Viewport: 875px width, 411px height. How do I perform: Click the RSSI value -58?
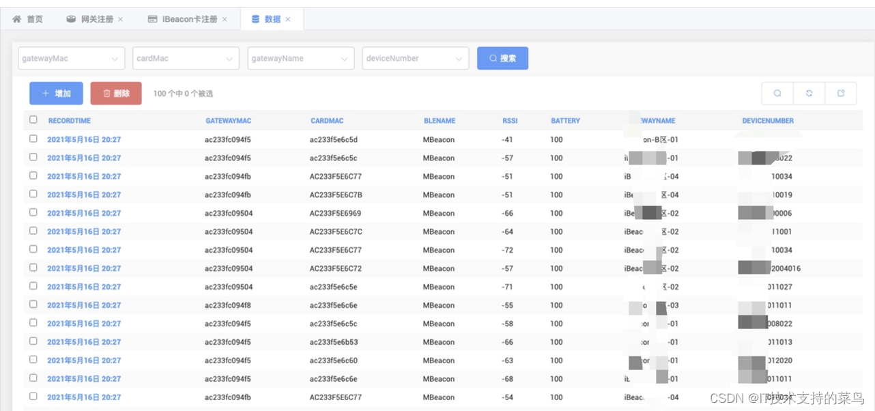507,324
